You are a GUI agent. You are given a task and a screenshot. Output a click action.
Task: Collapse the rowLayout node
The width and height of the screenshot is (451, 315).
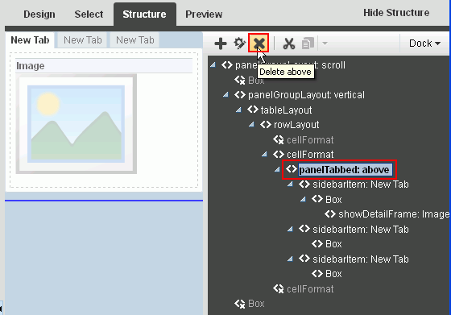tap(251, 125)
